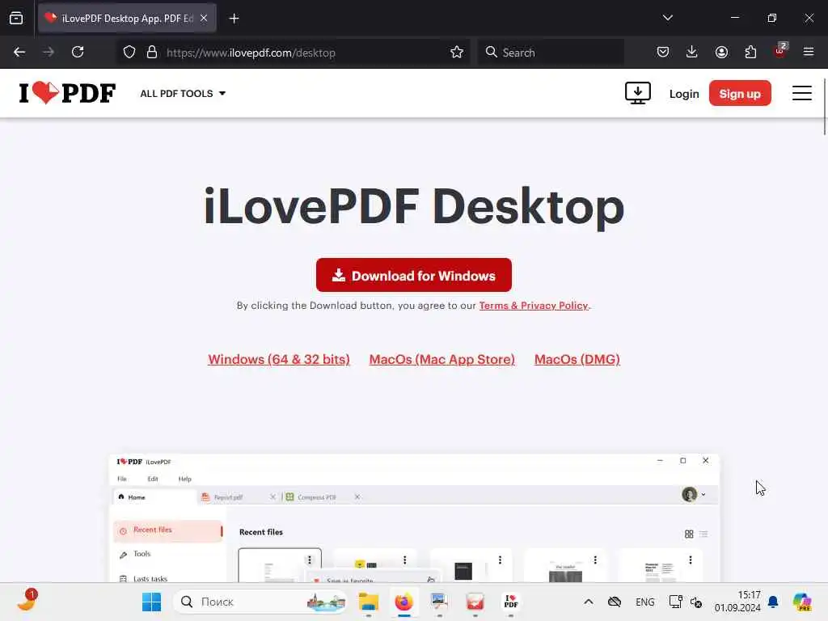This screenshot has width=828, height=621.
Task: Open the clock showing 15:17
Action: pos(737,602)
